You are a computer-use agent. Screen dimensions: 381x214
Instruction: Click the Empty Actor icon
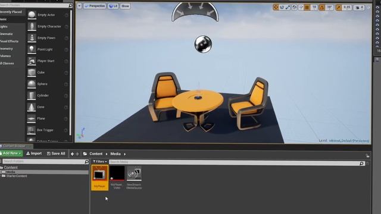(x=32, y=15)
